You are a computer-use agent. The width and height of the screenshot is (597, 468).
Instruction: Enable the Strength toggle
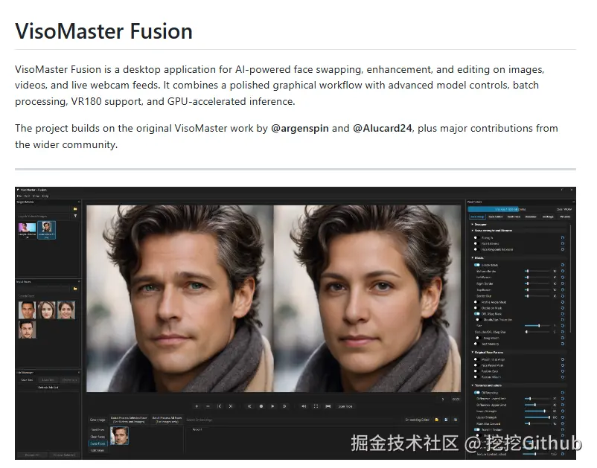click(x=476, y=238)
